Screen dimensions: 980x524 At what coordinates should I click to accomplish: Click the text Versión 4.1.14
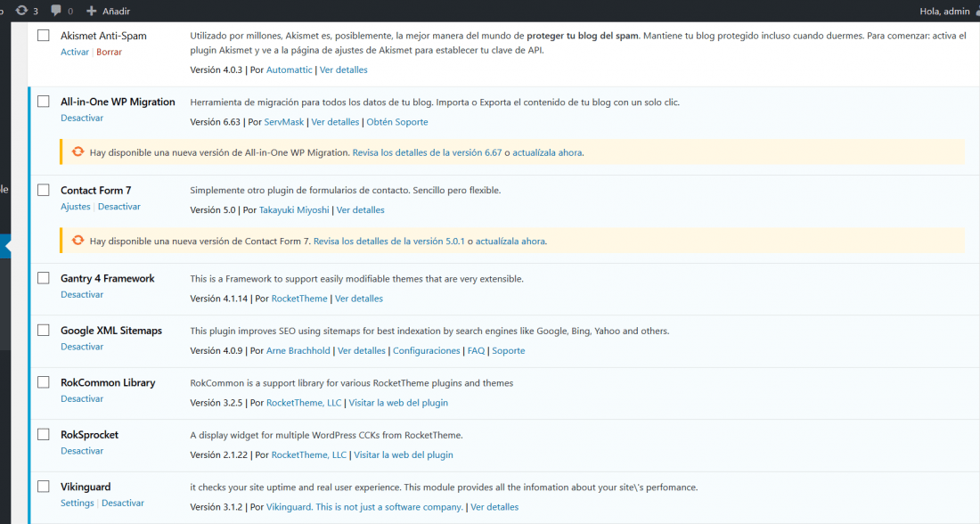(219, 299)
